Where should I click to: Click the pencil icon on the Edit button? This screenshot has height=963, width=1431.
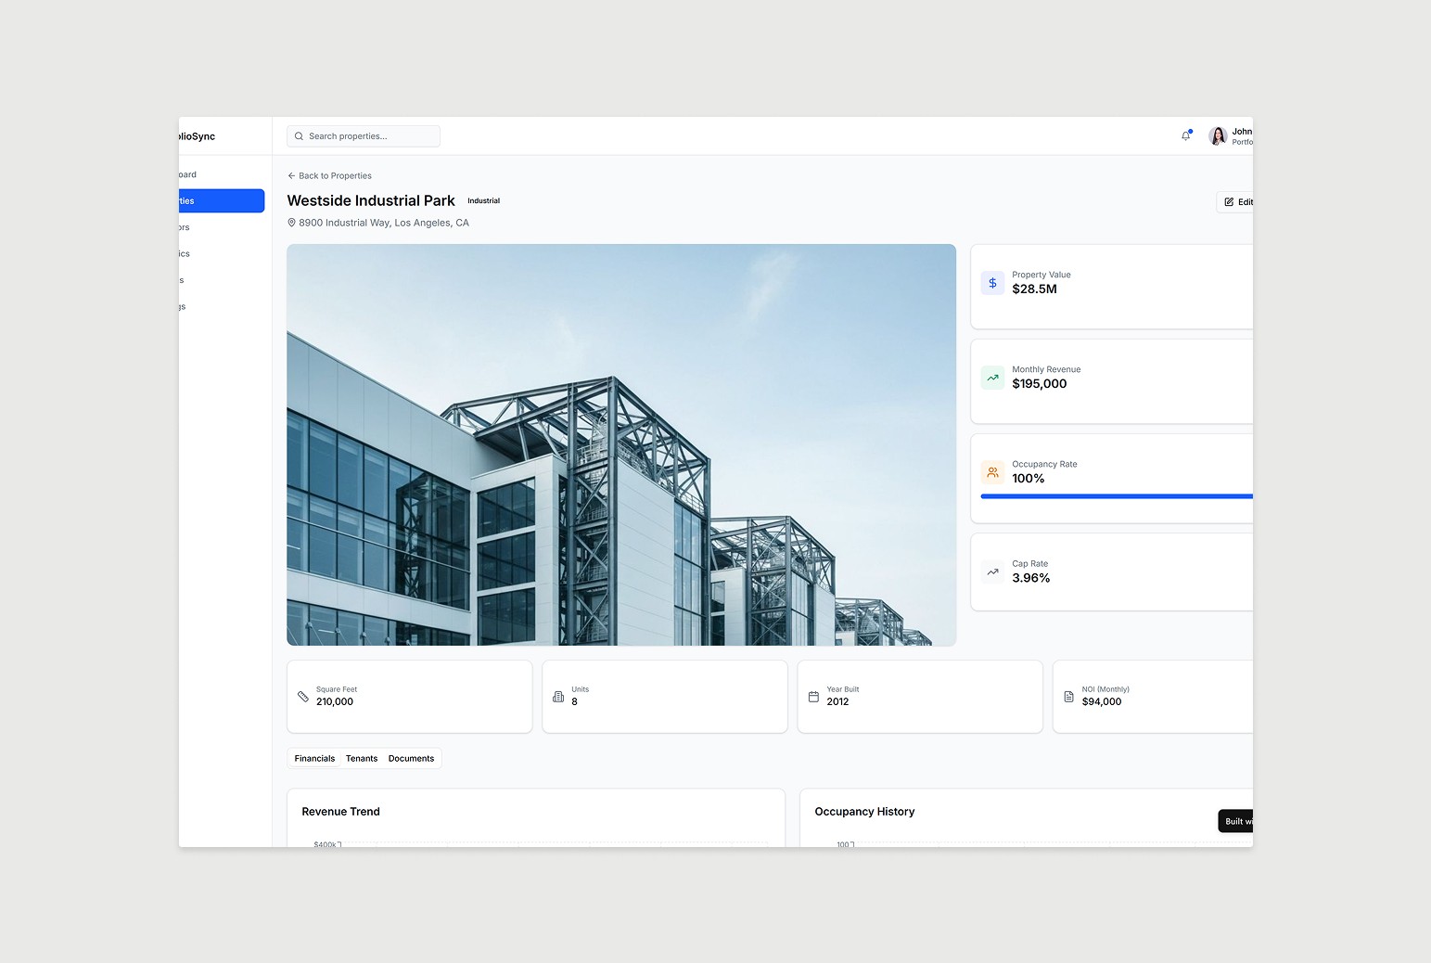coord(1229,201)
